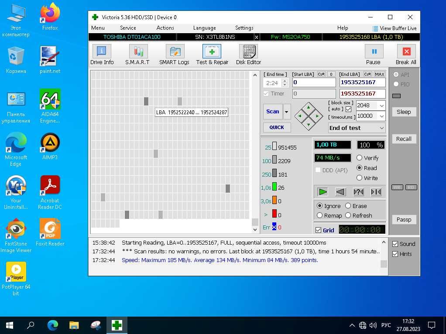This screenshot has height=334, width=446.
Task: Select the Ignore option
Action: [320, 206]
